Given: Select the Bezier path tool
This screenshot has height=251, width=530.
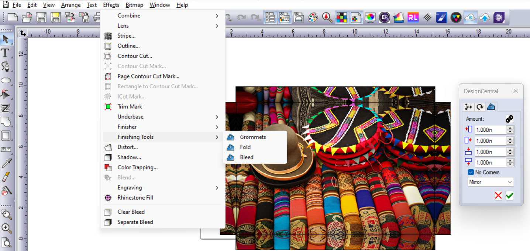Looking at the screenshot, I should pyautogui.click(x=6, y=67).
